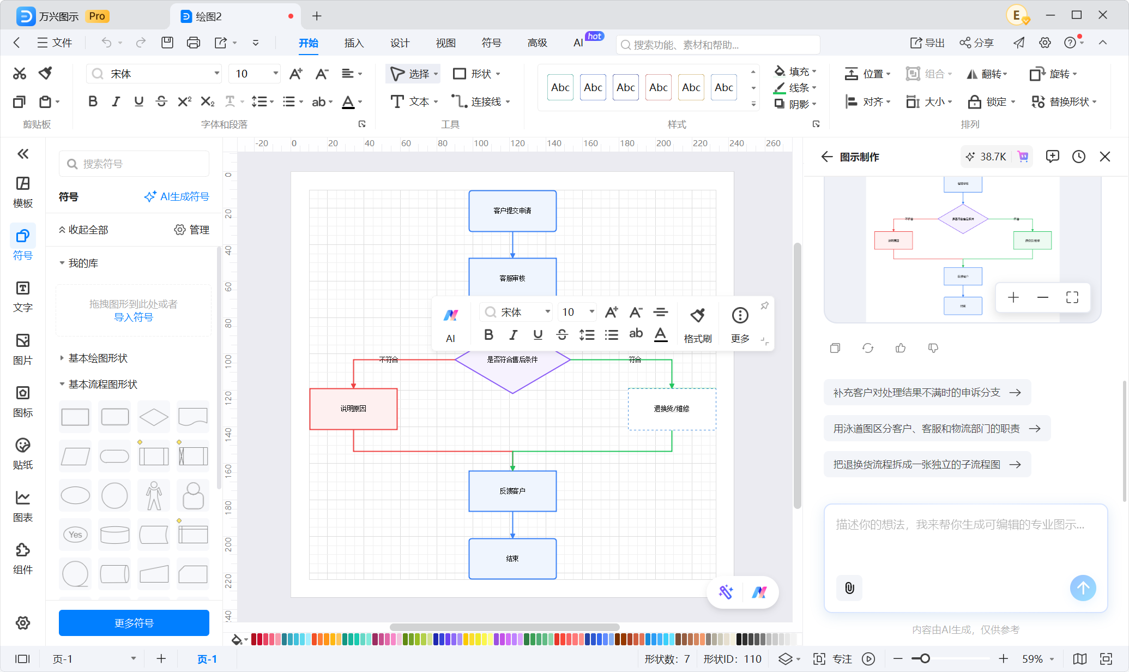Open the zoom percentage dropdown showing 59%
The width and height of the screenshot is (1129, 672).
[1037, 659]
